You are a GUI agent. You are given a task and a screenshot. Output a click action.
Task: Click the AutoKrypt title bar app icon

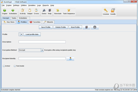pyautogui.click(x=2, y=2)
